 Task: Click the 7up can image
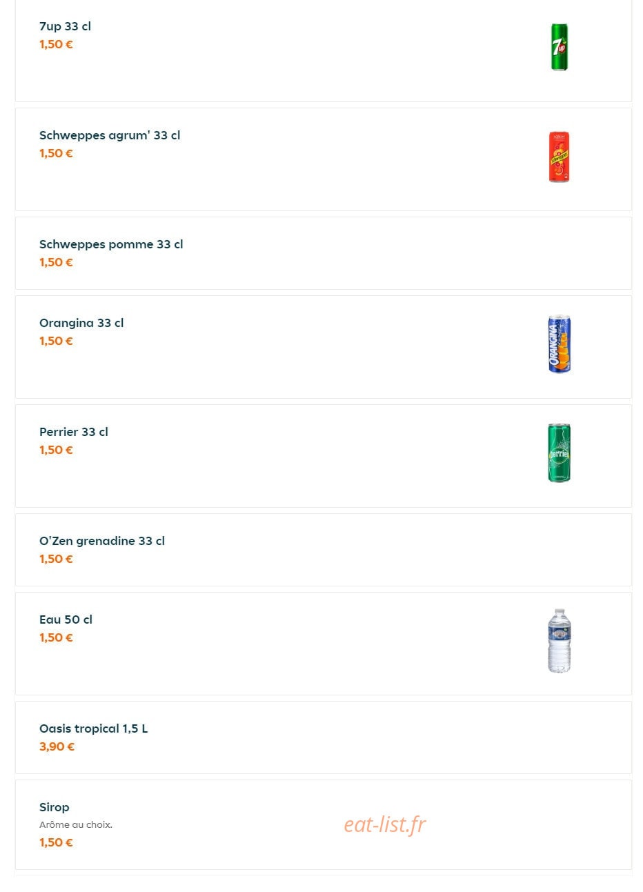[x=560, y=47]
